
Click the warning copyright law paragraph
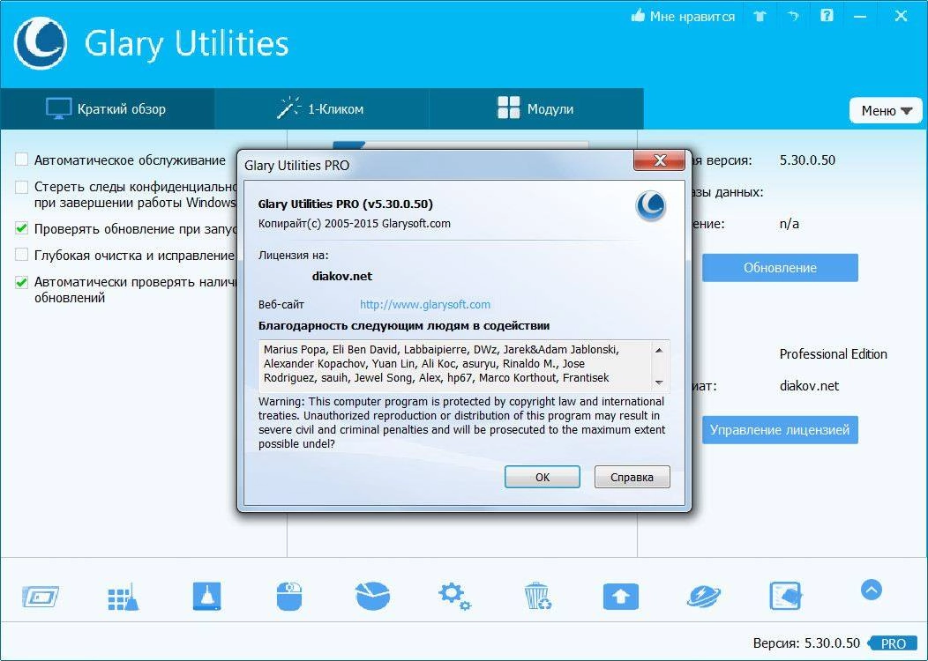461,423
